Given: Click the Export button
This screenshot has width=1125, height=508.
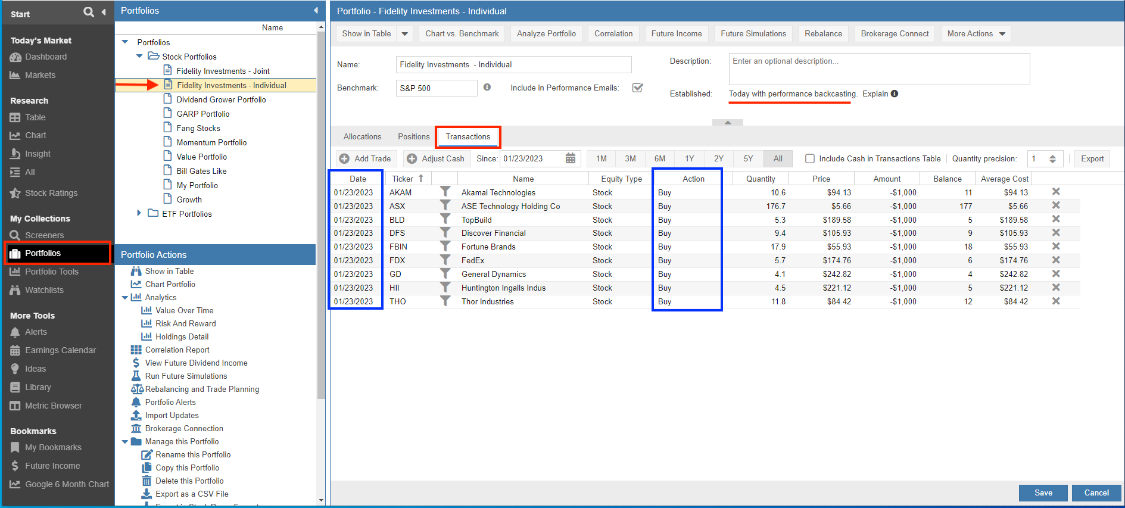Looking at the screenshot, I should click(1092, 158).
